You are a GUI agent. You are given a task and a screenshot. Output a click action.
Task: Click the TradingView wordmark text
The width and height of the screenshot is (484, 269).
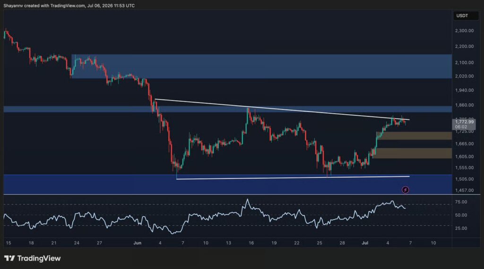point(39,258)
